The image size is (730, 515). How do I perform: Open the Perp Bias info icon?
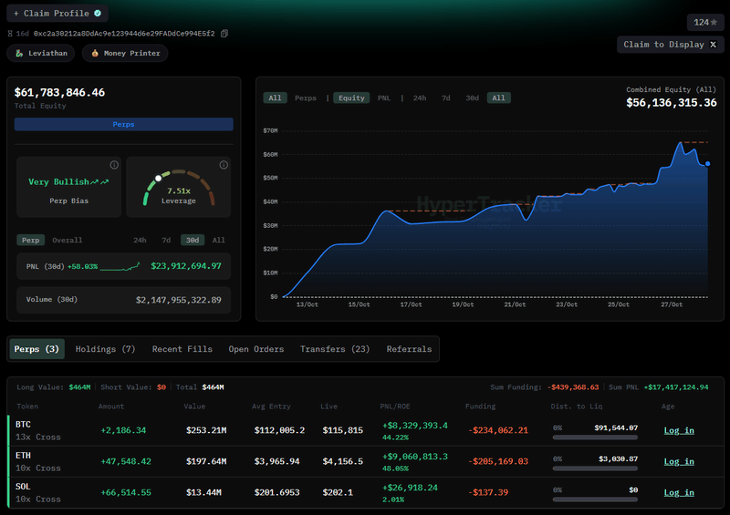[114, 165]
